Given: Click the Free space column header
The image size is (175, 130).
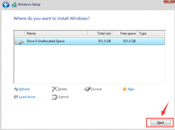Looking at the screenshot, I should (124, 33).
